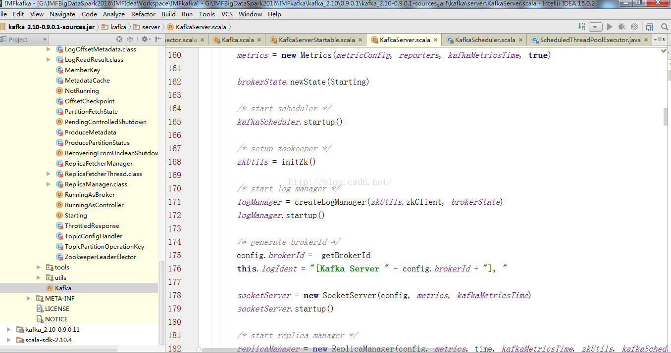Open the run configuration dropdown
Screen dimensions: 671x353
(x=596, y=27)
